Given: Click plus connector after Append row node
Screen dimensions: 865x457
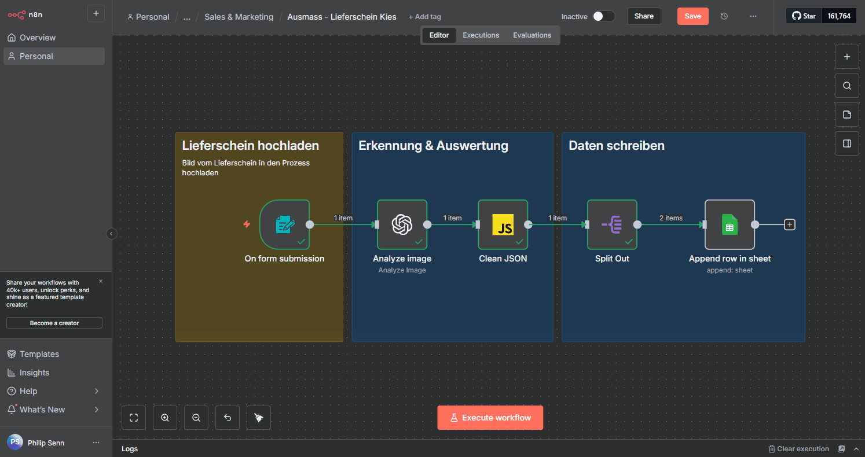Looking at the screenshot, I should click(789, 224).
